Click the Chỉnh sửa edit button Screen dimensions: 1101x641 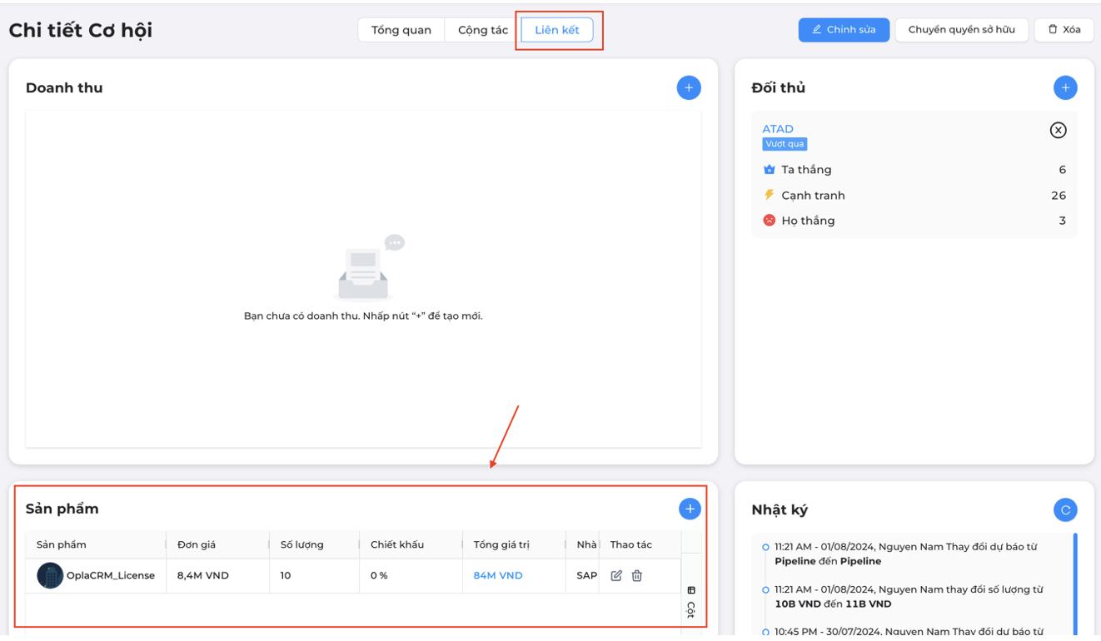844,29
